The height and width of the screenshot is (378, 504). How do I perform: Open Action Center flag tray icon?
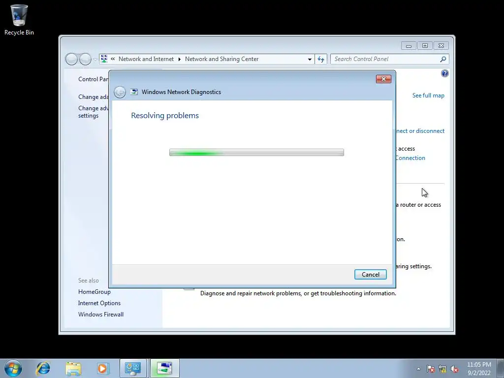pos(430,369)
